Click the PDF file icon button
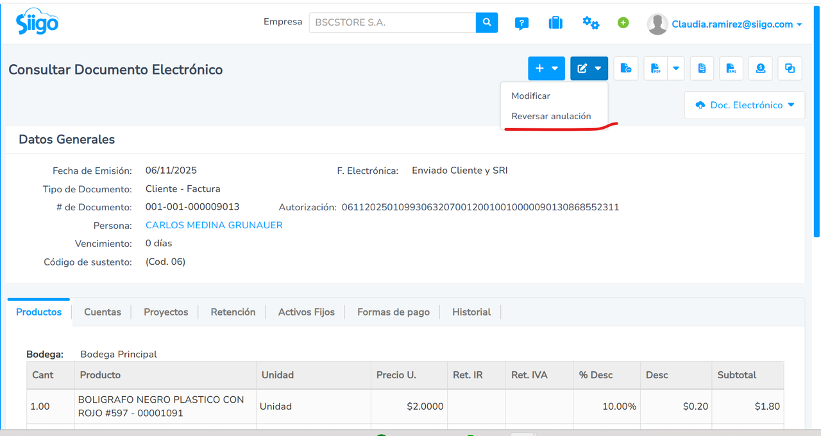821x436 pixels. 656,69
